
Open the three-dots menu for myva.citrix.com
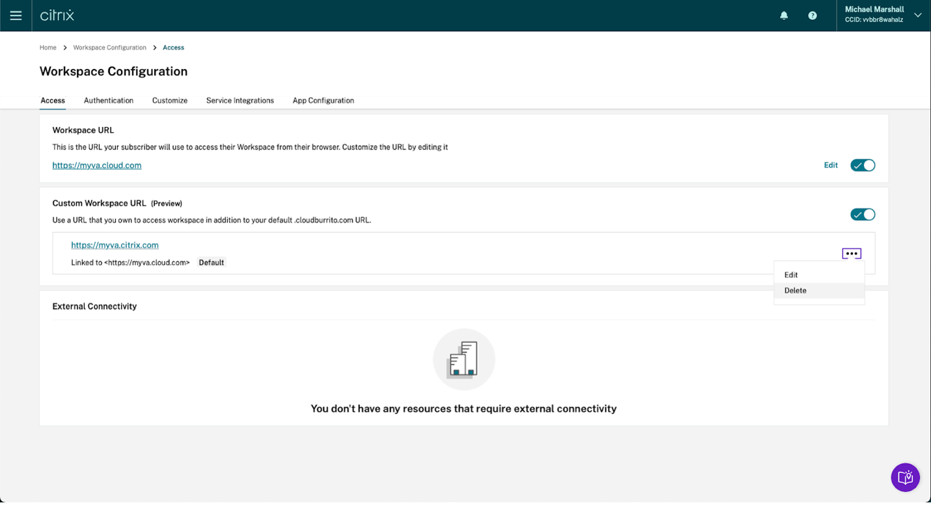[x=852, y=254]
